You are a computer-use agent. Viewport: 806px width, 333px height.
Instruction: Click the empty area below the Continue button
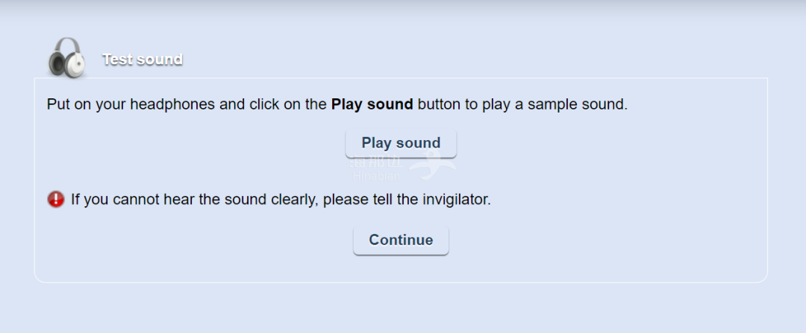pos(401,269)
